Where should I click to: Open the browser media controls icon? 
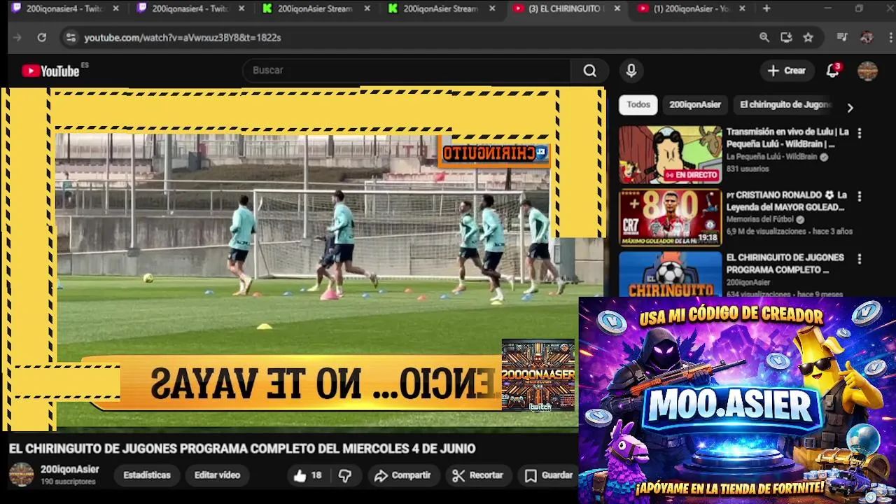coord(842,38)
